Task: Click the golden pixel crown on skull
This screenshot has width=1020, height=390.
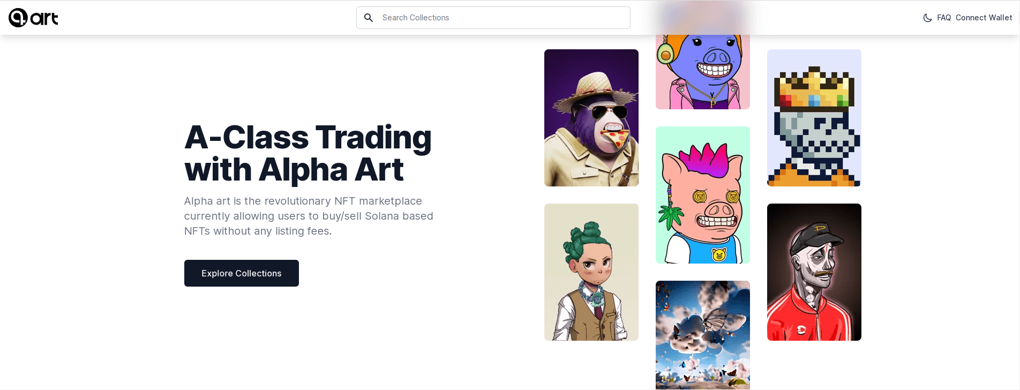Action: point(814,86)
